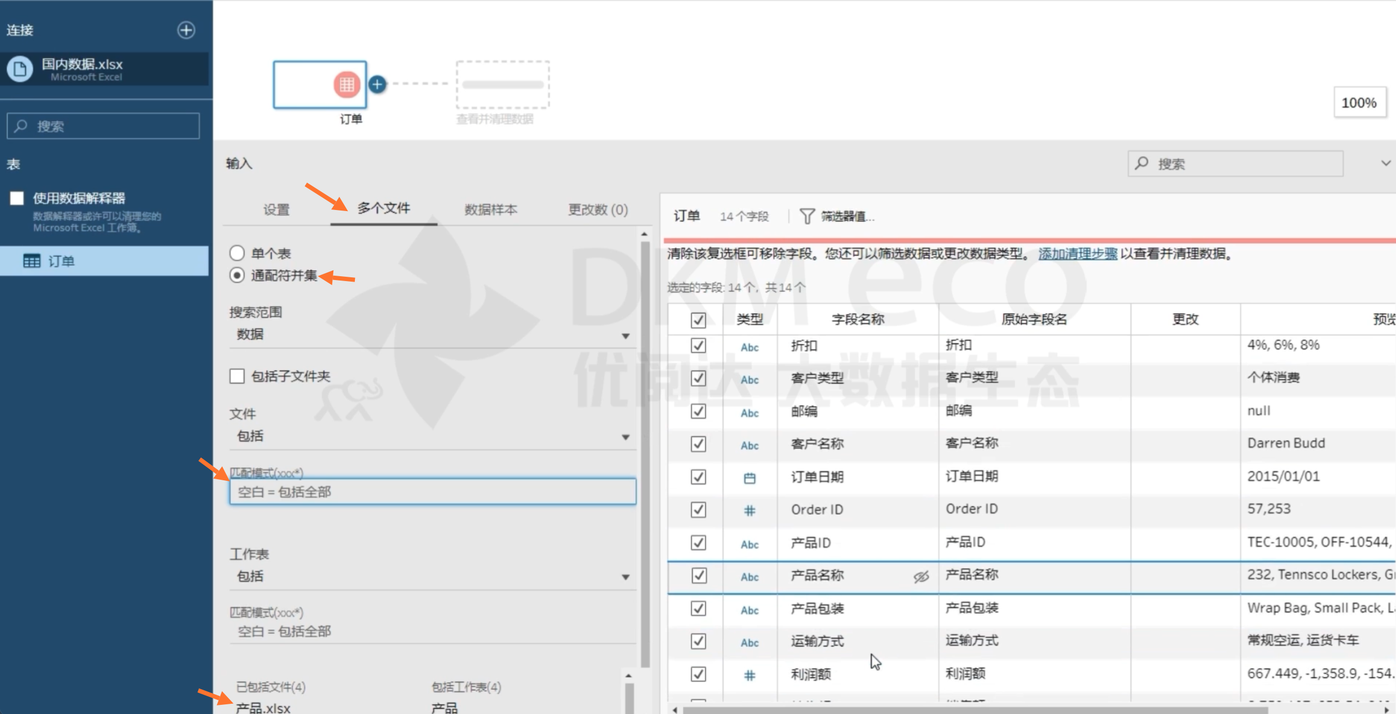Check the 包括子文件夹 checkbox
1396x714 pixels.
(237, 376)
